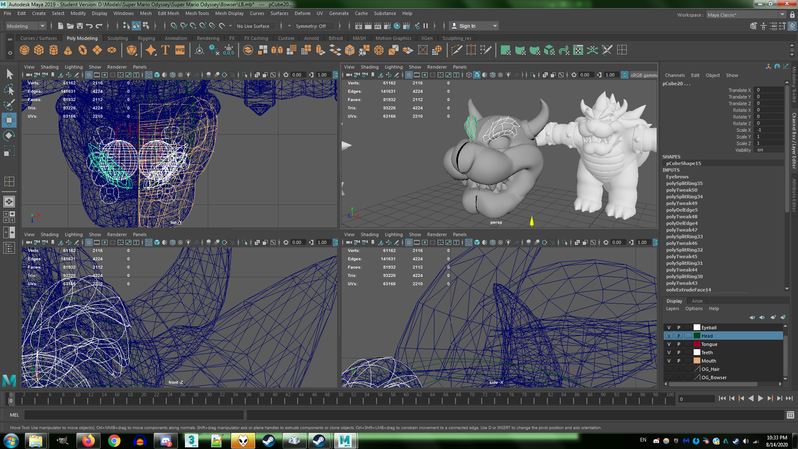Click the Open Scene folder icon
This screenshot has height=449, width=798.
pos(70,26)
